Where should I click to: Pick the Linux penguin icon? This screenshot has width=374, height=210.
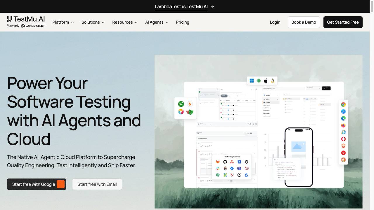coord(273,81)
